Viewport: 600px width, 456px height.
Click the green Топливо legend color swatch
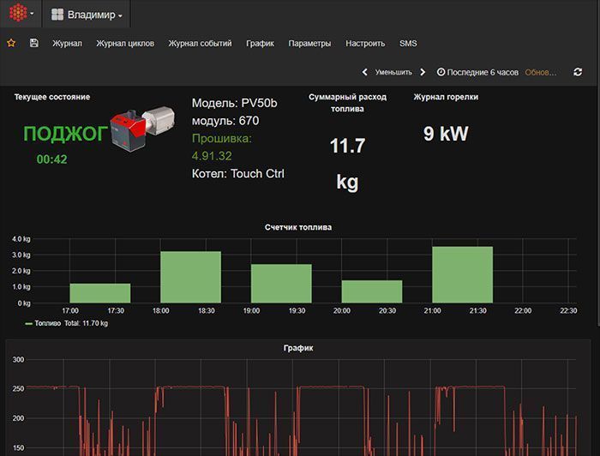point(28,324)
